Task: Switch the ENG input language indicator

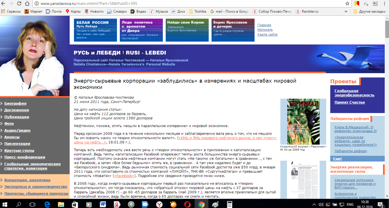Action: tap(350, 204)
